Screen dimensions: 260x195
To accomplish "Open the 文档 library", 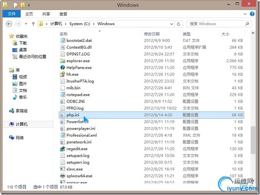I will 23,90.
